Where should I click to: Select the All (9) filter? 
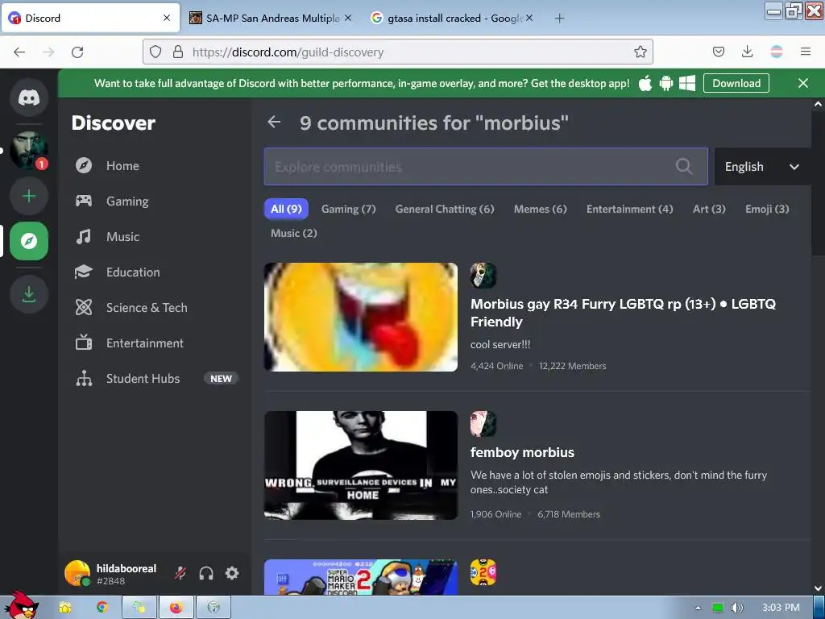coord(286,209)
